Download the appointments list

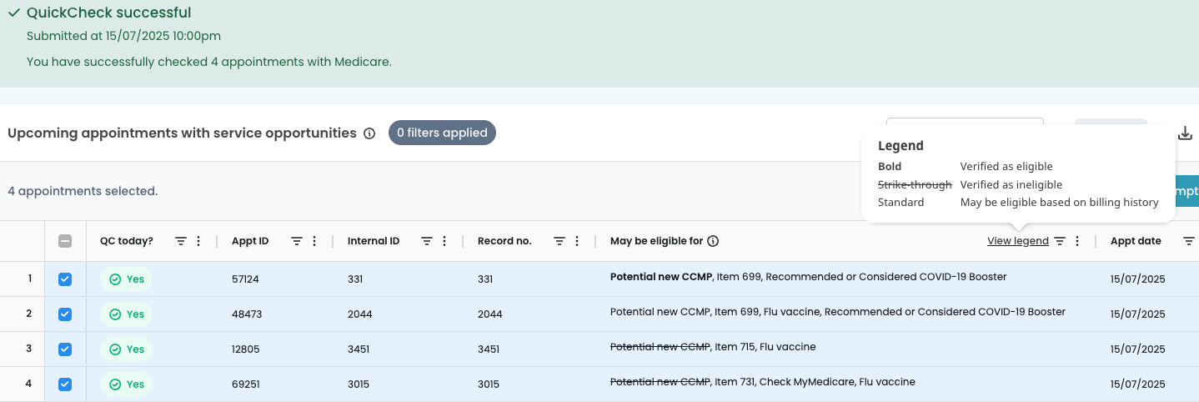[1185, 133]
